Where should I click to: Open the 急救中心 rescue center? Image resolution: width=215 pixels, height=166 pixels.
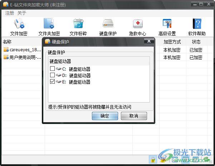(137, 27)
